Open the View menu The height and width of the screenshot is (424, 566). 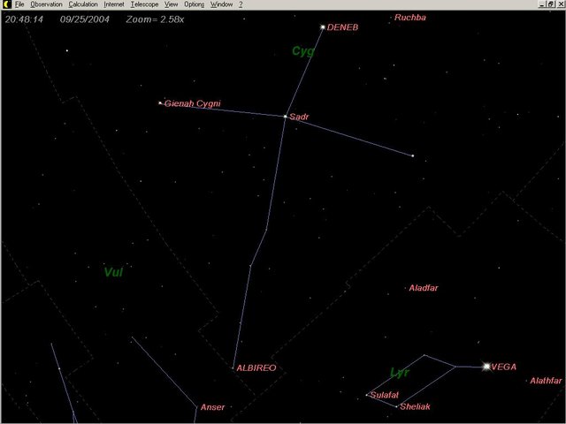pos(172,4)
